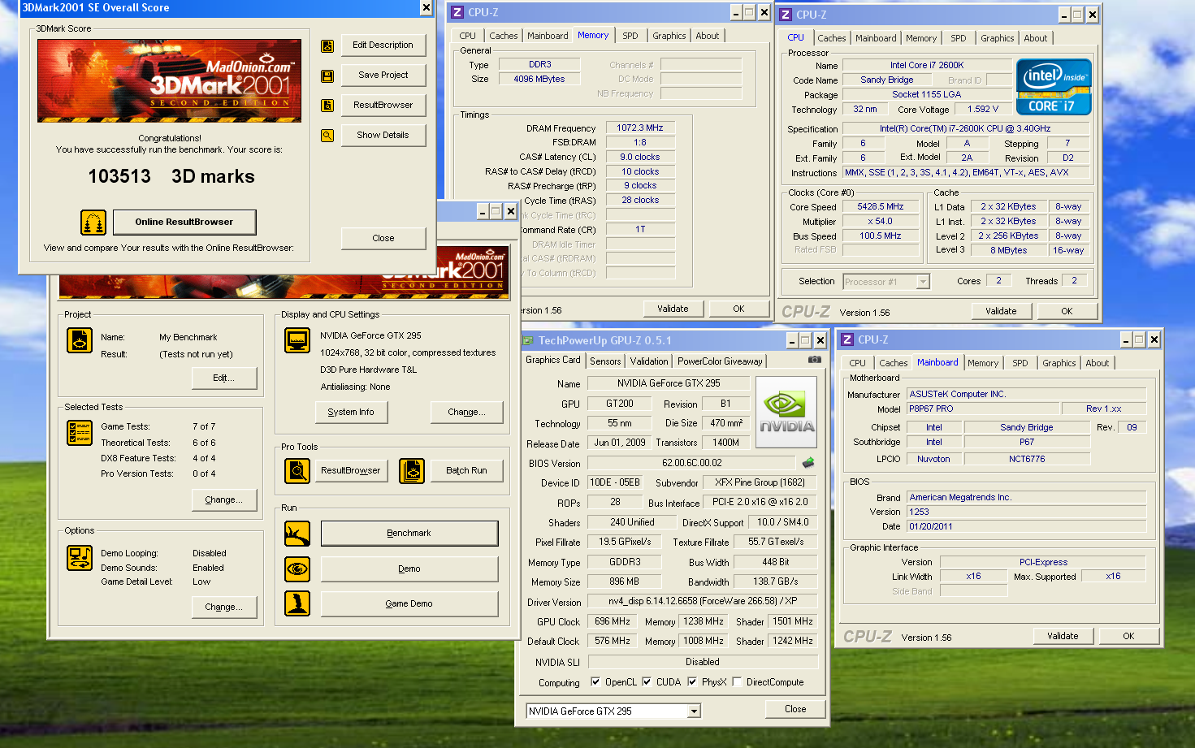Toggle the PhysX checkbox in GPU-Z

(x=692, y=682)
